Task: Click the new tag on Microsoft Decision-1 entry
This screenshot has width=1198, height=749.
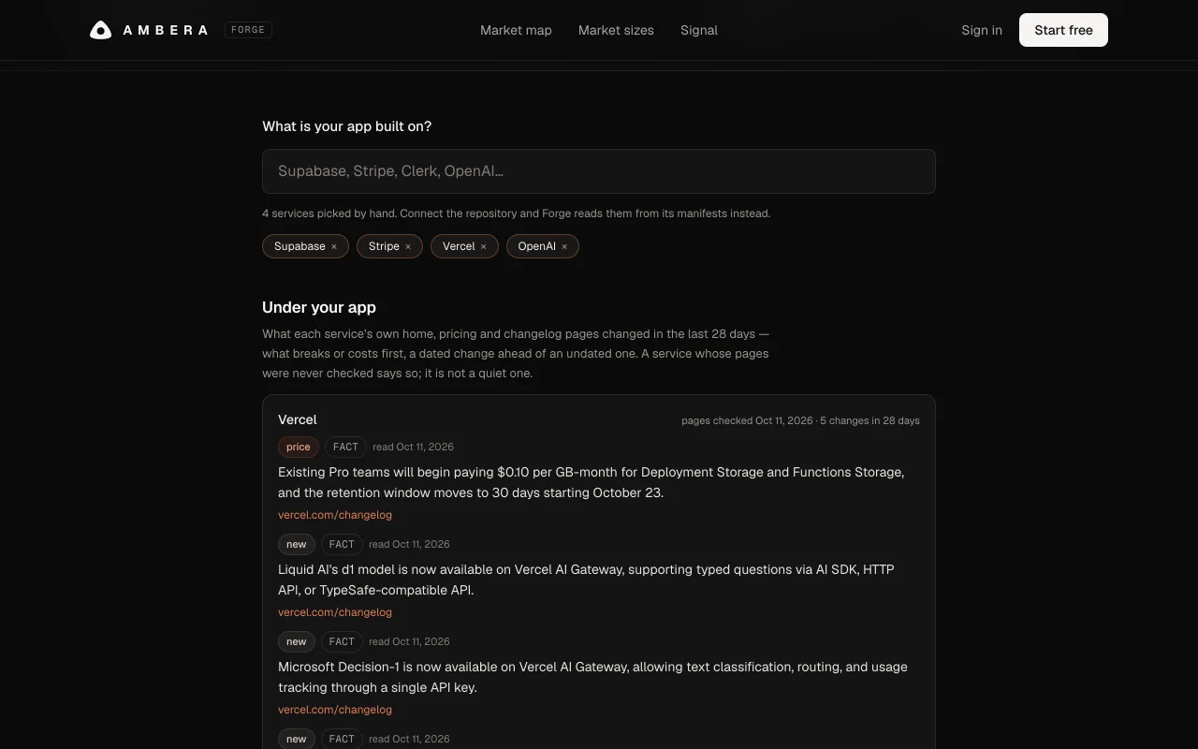Action: (297, 641)
